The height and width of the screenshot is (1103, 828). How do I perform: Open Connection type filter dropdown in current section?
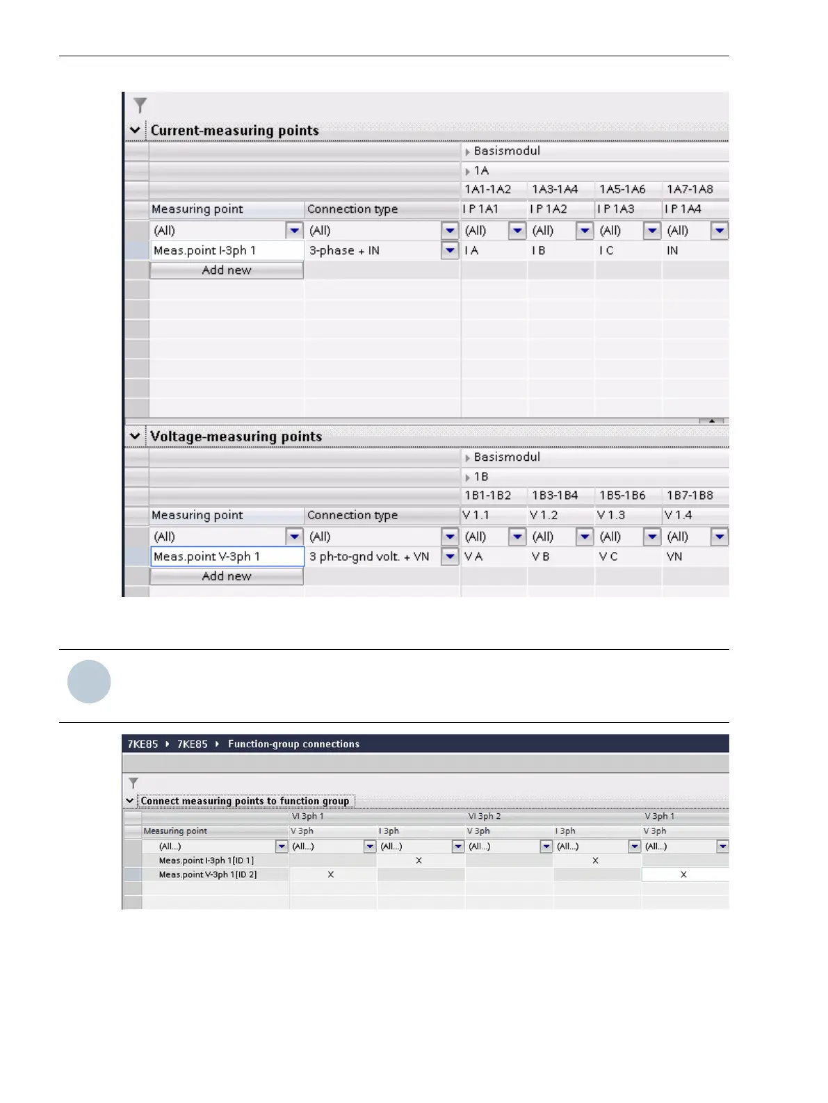(x=450, y=230)
